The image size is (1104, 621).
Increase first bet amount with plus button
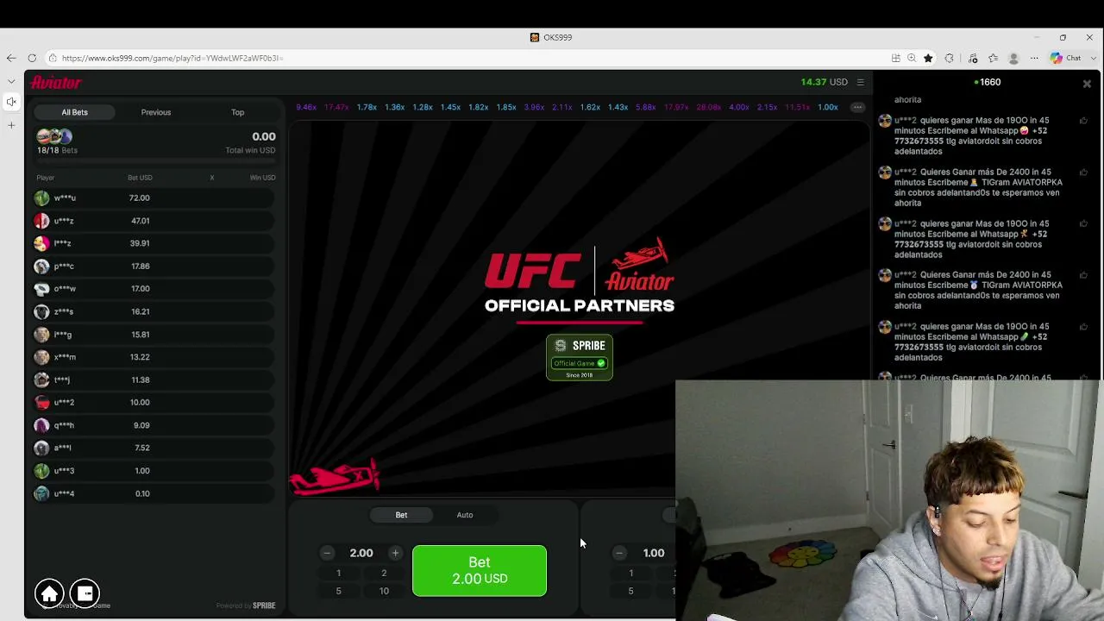(x=395, y=553)
